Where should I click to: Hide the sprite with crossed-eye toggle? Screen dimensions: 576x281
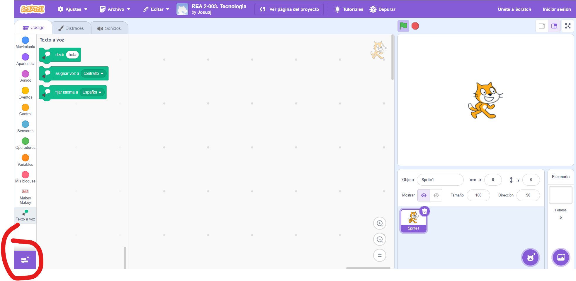(436, 195)
